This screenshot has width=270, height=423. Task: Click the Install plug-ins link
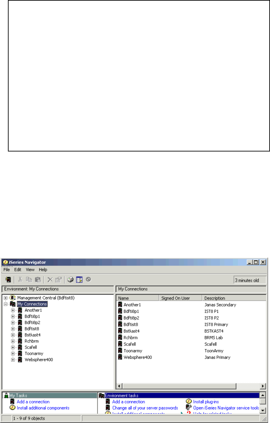point(206,402)
